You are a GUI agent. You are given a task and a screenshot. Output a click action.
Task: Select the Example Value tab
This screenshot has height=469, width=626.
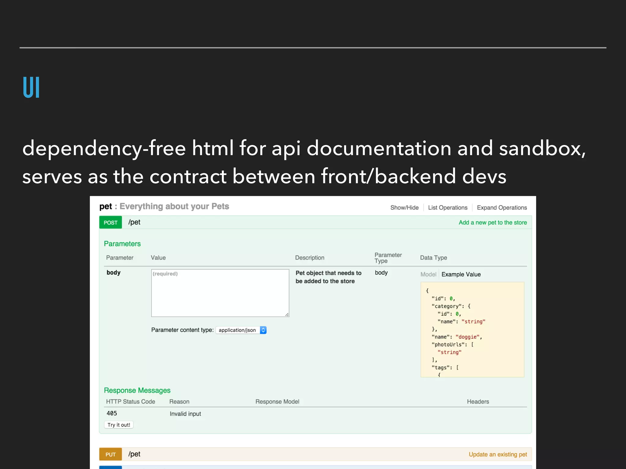[x=461, y=274]
